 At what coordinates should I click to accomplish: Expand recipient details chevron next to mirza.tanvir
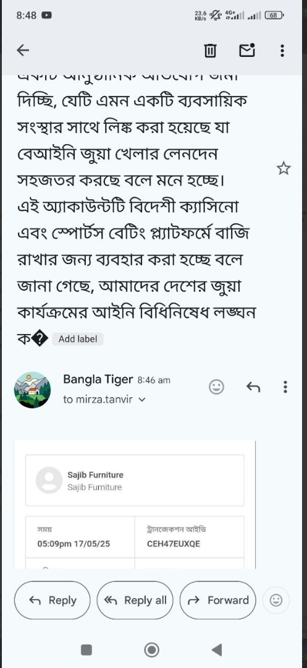coord(142,400)
